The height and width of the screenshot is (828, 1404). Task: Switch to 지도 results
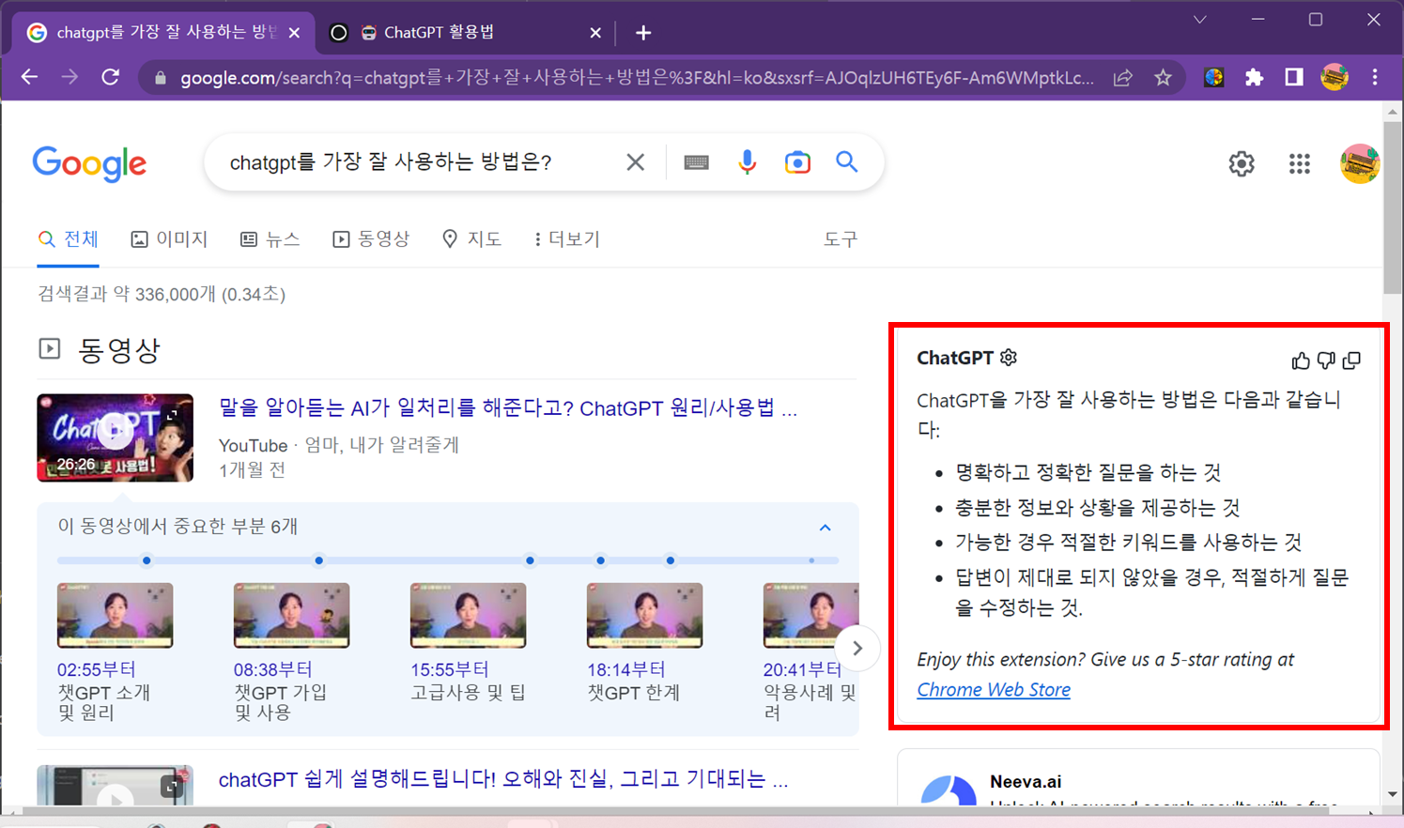point(471,239)
